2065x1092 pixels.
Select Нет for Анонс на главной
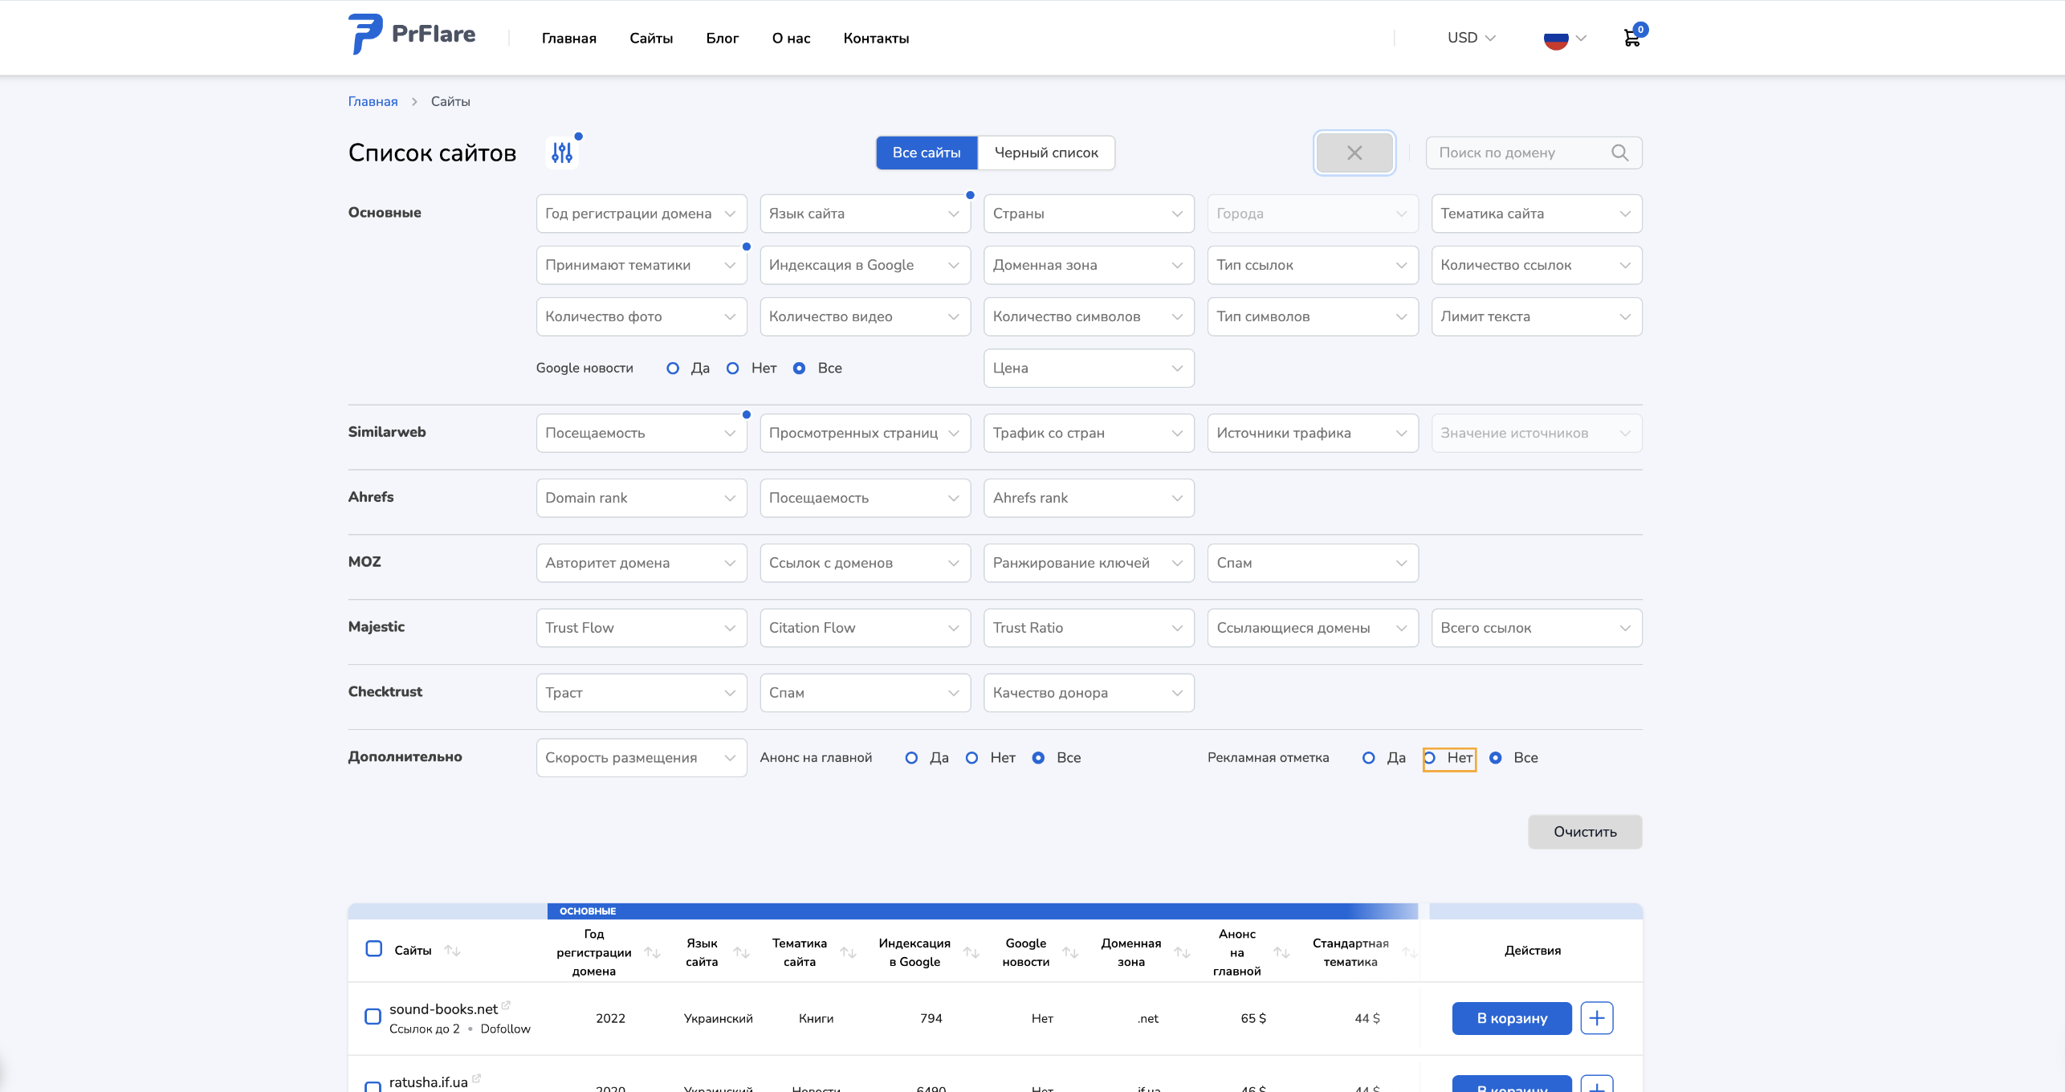click(x=971, y=757)
